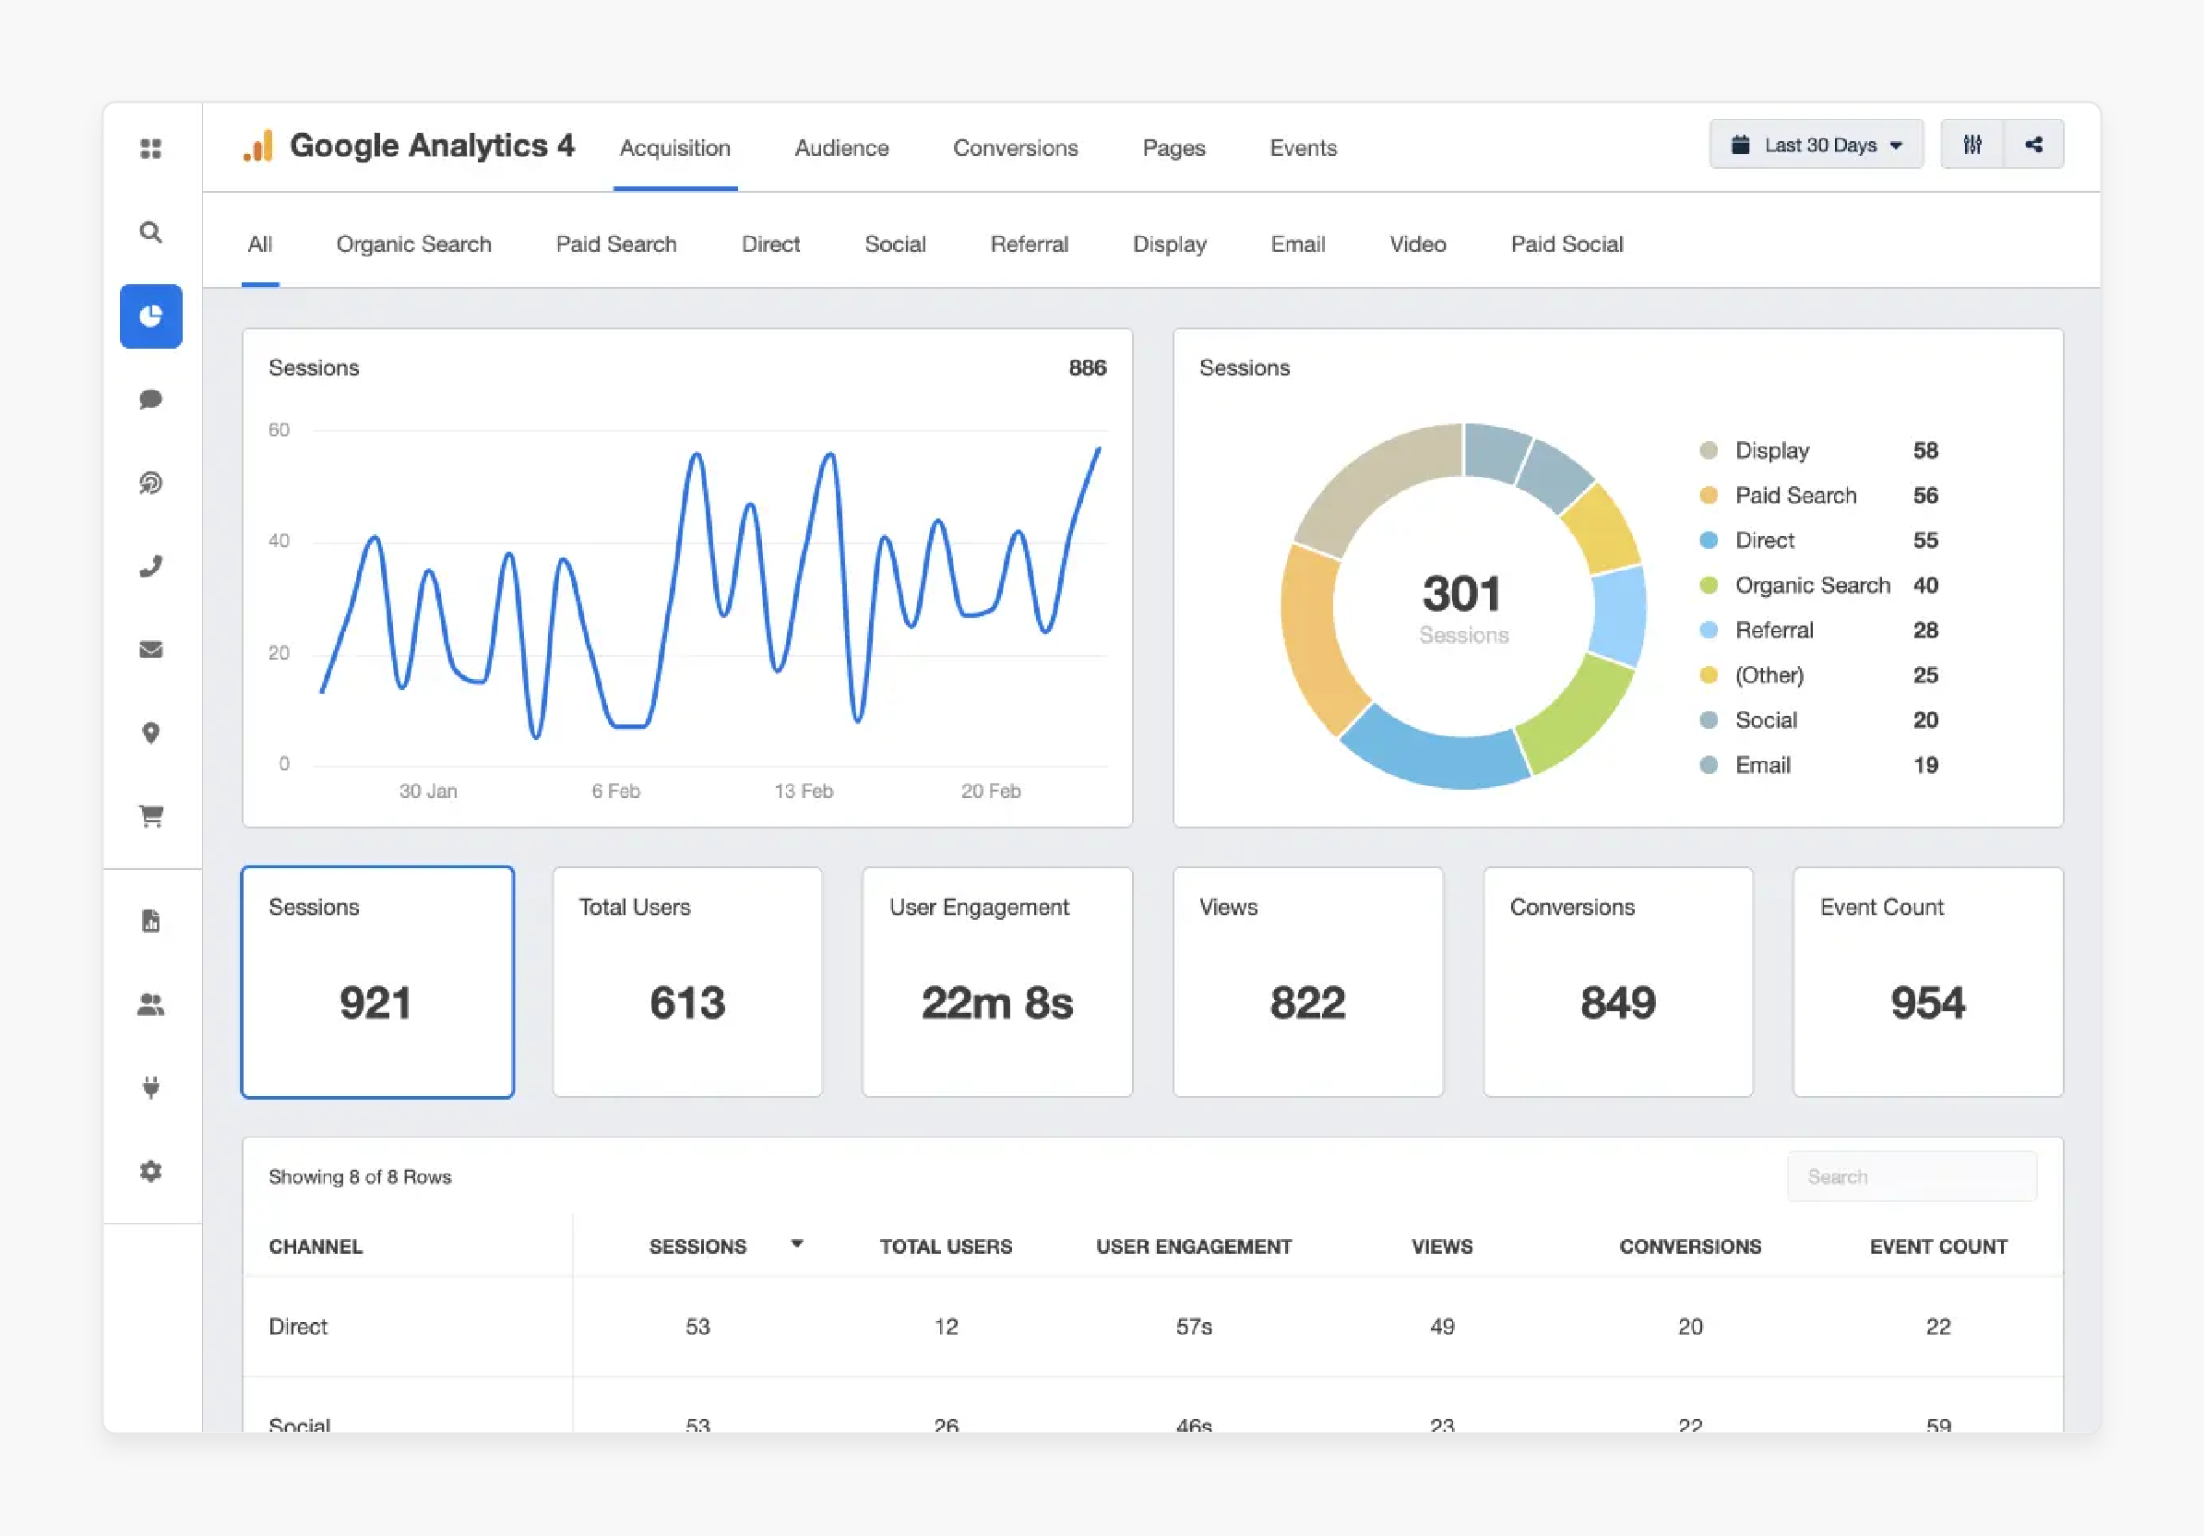Select the Paid Search sub-tab
This screenshot has width=2204, height=1537.
[616, 244]
